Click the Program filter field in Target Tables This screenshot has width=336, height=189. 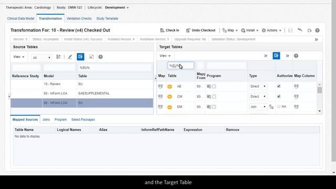click(226, 65)
